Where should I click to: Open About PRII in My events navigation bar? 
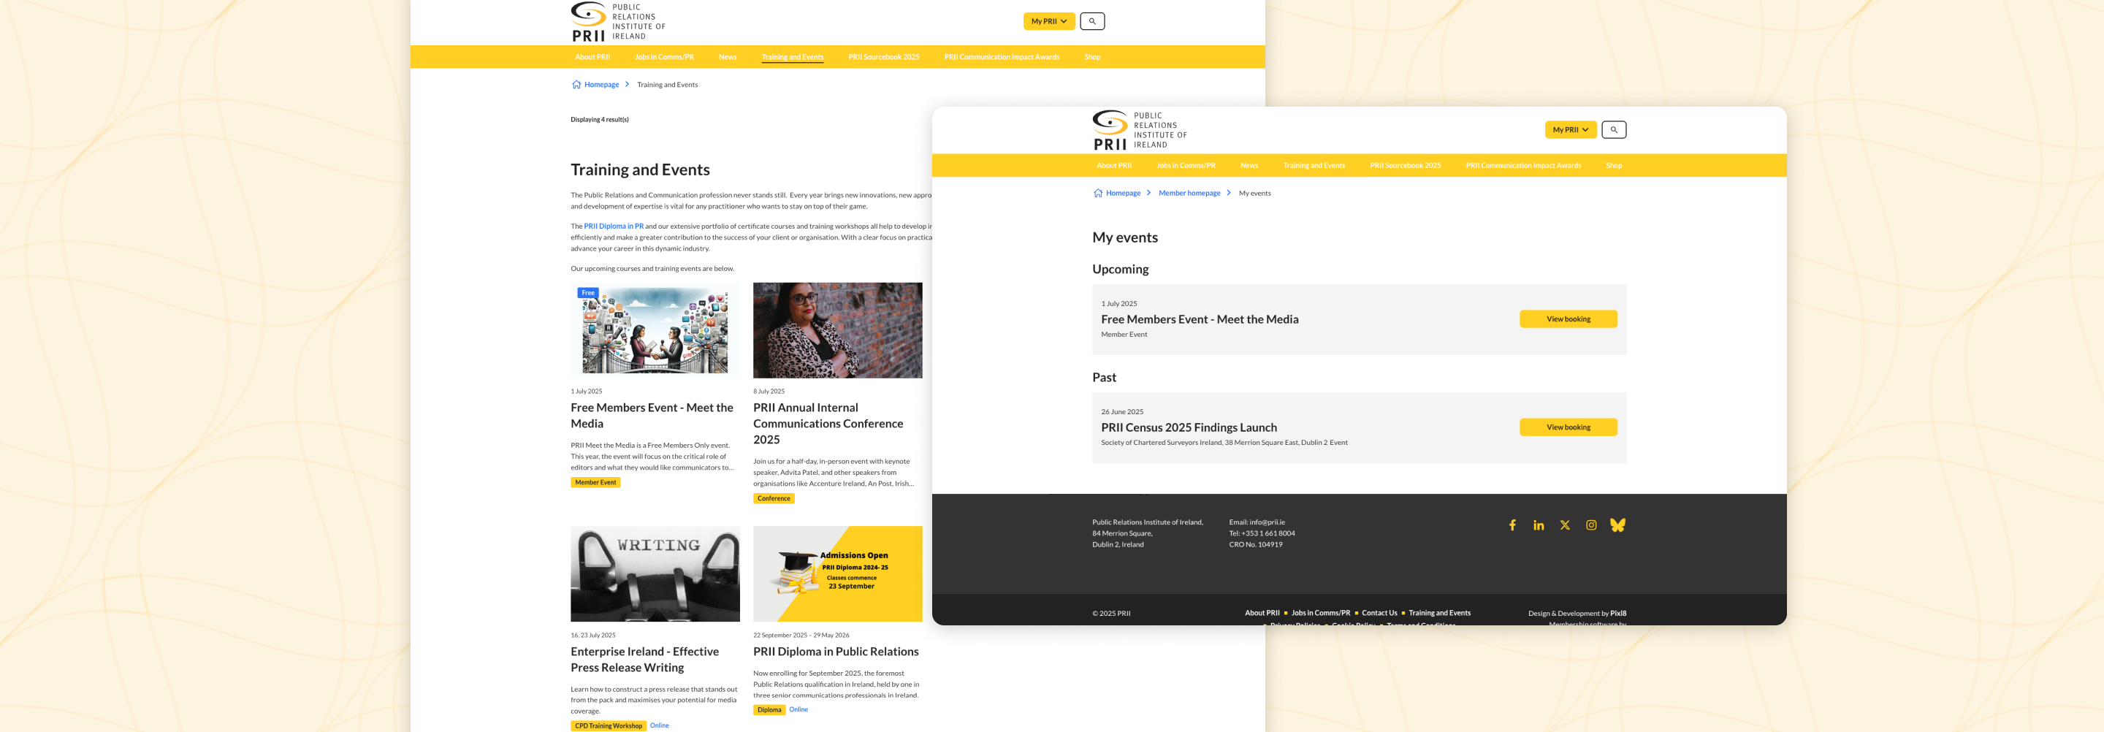pos(1114,166)
